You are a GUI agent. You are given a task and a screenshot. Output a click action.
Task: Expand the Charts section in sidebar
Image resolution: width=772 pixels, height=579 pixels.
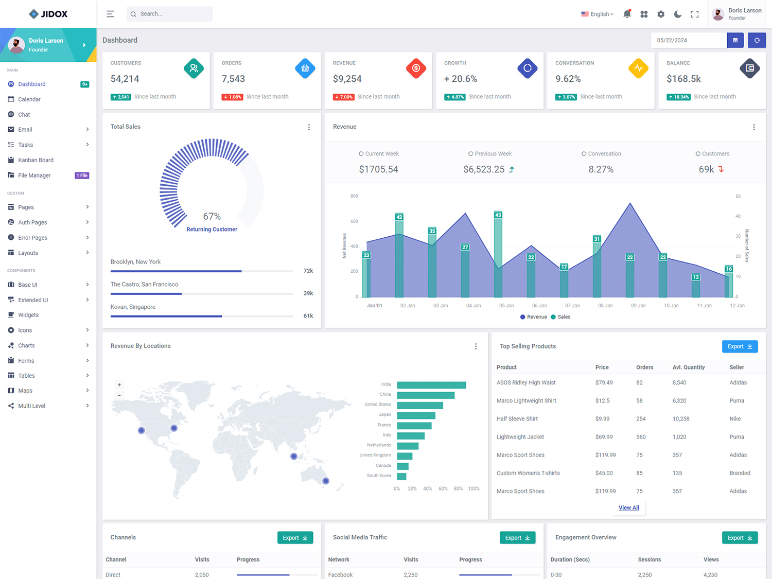pyautogui.click(x=26, y=345)
